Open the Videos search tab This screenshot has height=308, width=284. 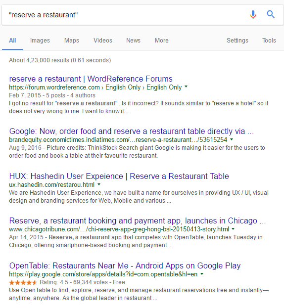pyautogui.click(x=103, y=41)
